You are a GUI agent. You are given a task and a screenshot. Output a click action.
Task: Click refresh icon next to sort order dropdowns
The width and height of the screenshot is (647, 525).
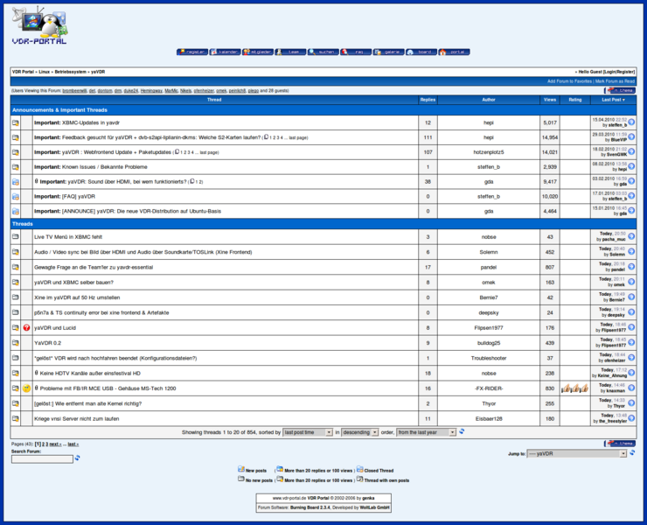[x=462, y=431]
